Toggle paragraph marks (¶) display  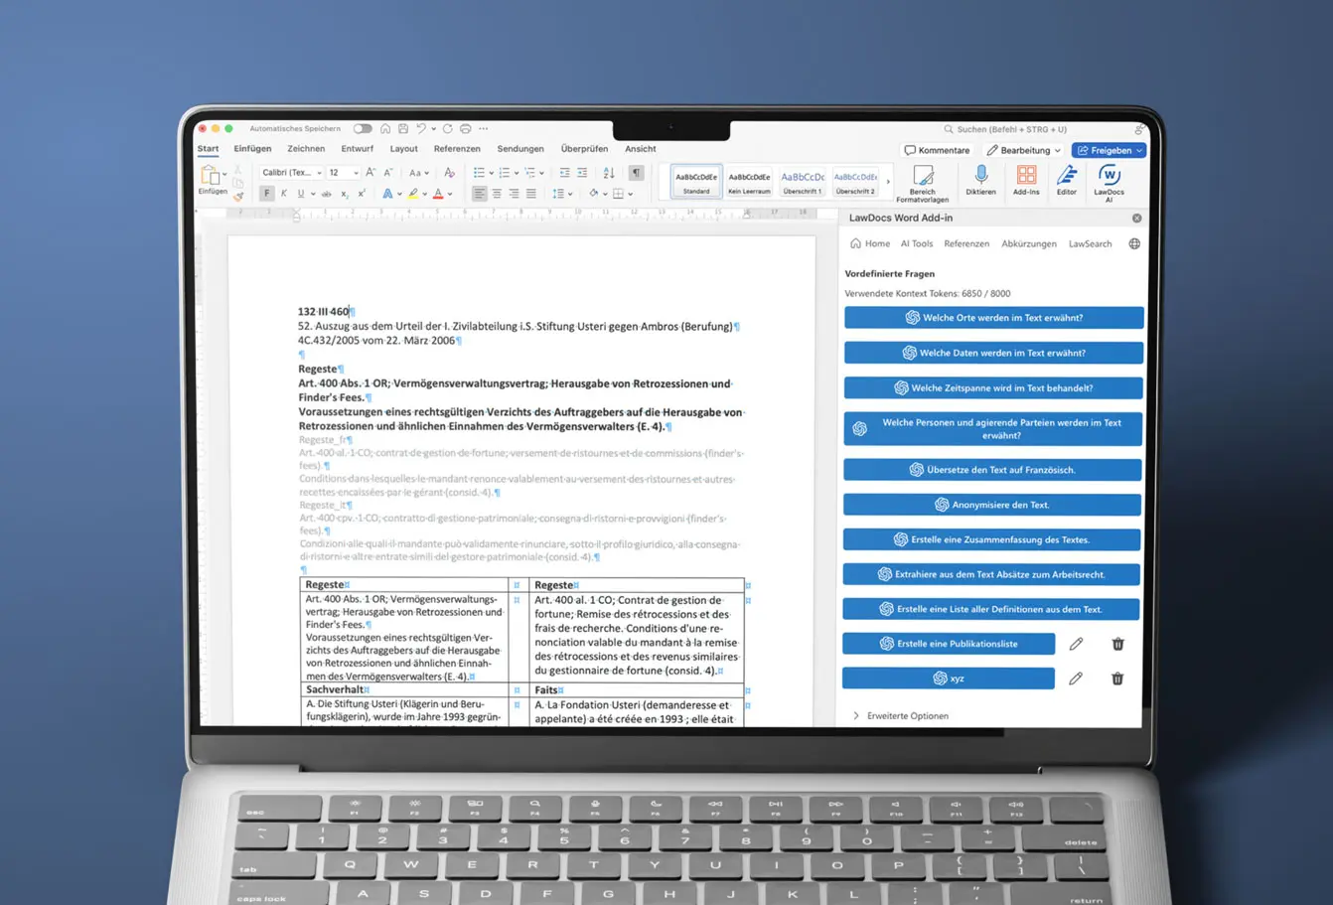click(x=636, y=173)
